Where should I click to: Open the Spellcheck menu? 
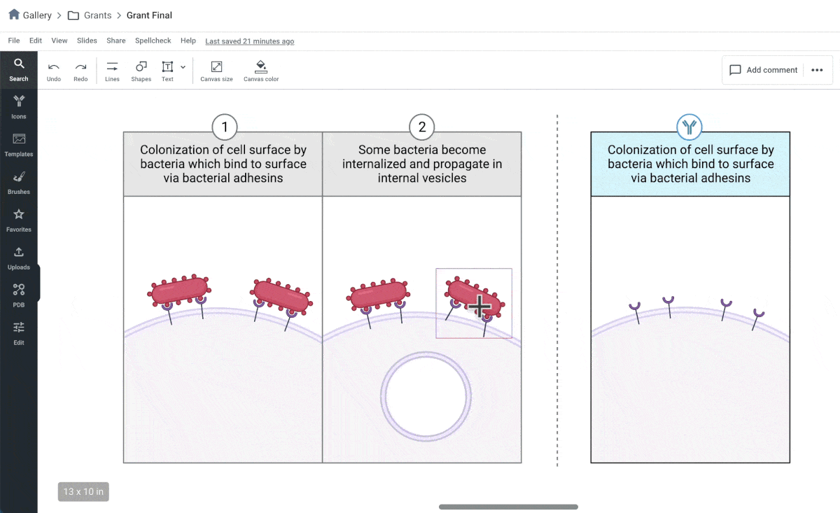[x=153, y=41]
